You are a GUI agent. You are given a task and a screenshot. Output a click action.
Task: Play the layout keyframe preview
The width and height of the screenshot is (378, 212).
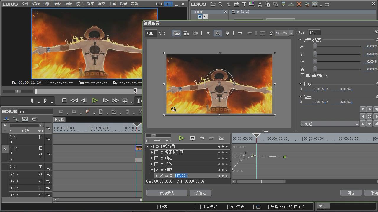[182, 138]
